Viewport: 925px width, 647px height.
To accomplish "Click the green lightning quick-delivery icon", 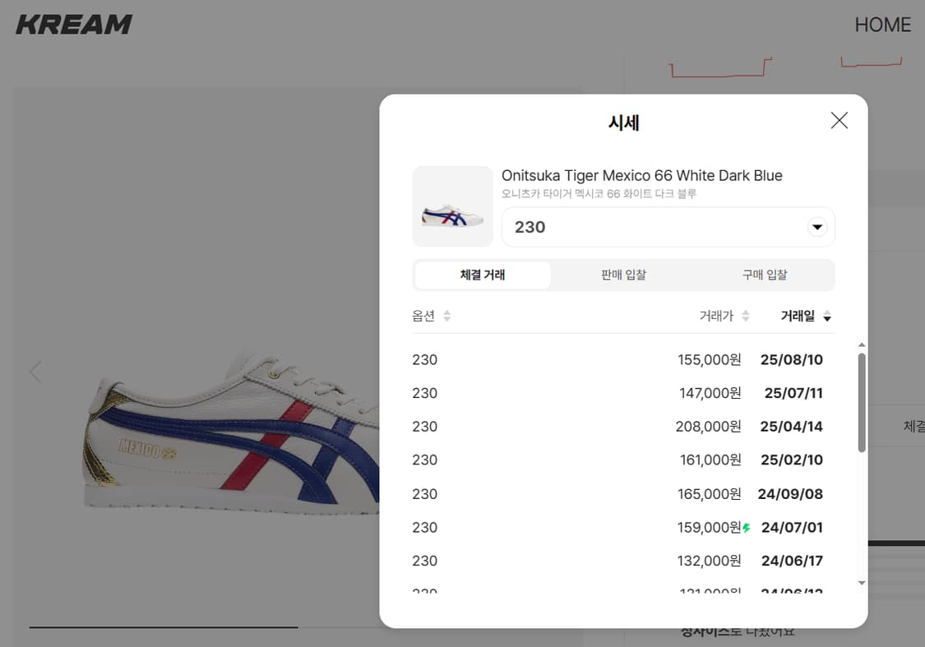I will [747, 528].
